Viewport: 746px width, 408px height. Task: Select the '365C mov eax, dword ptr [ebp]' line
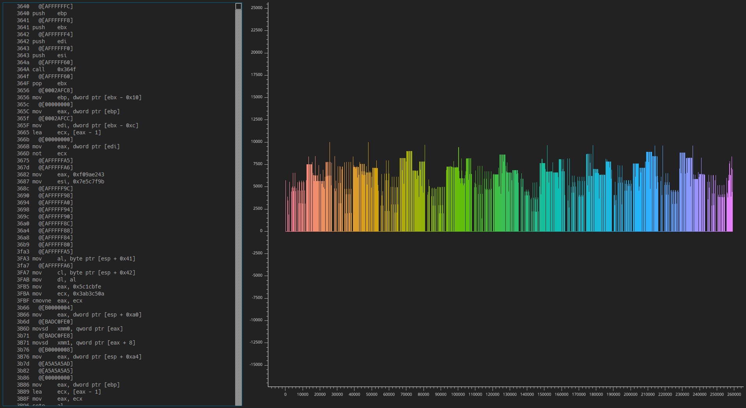point(119,111)
